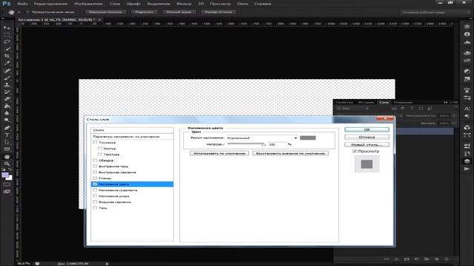Screen dimensions: 474x266
Task: Select the Path Selection tool
Action: (x=7, y=142)
